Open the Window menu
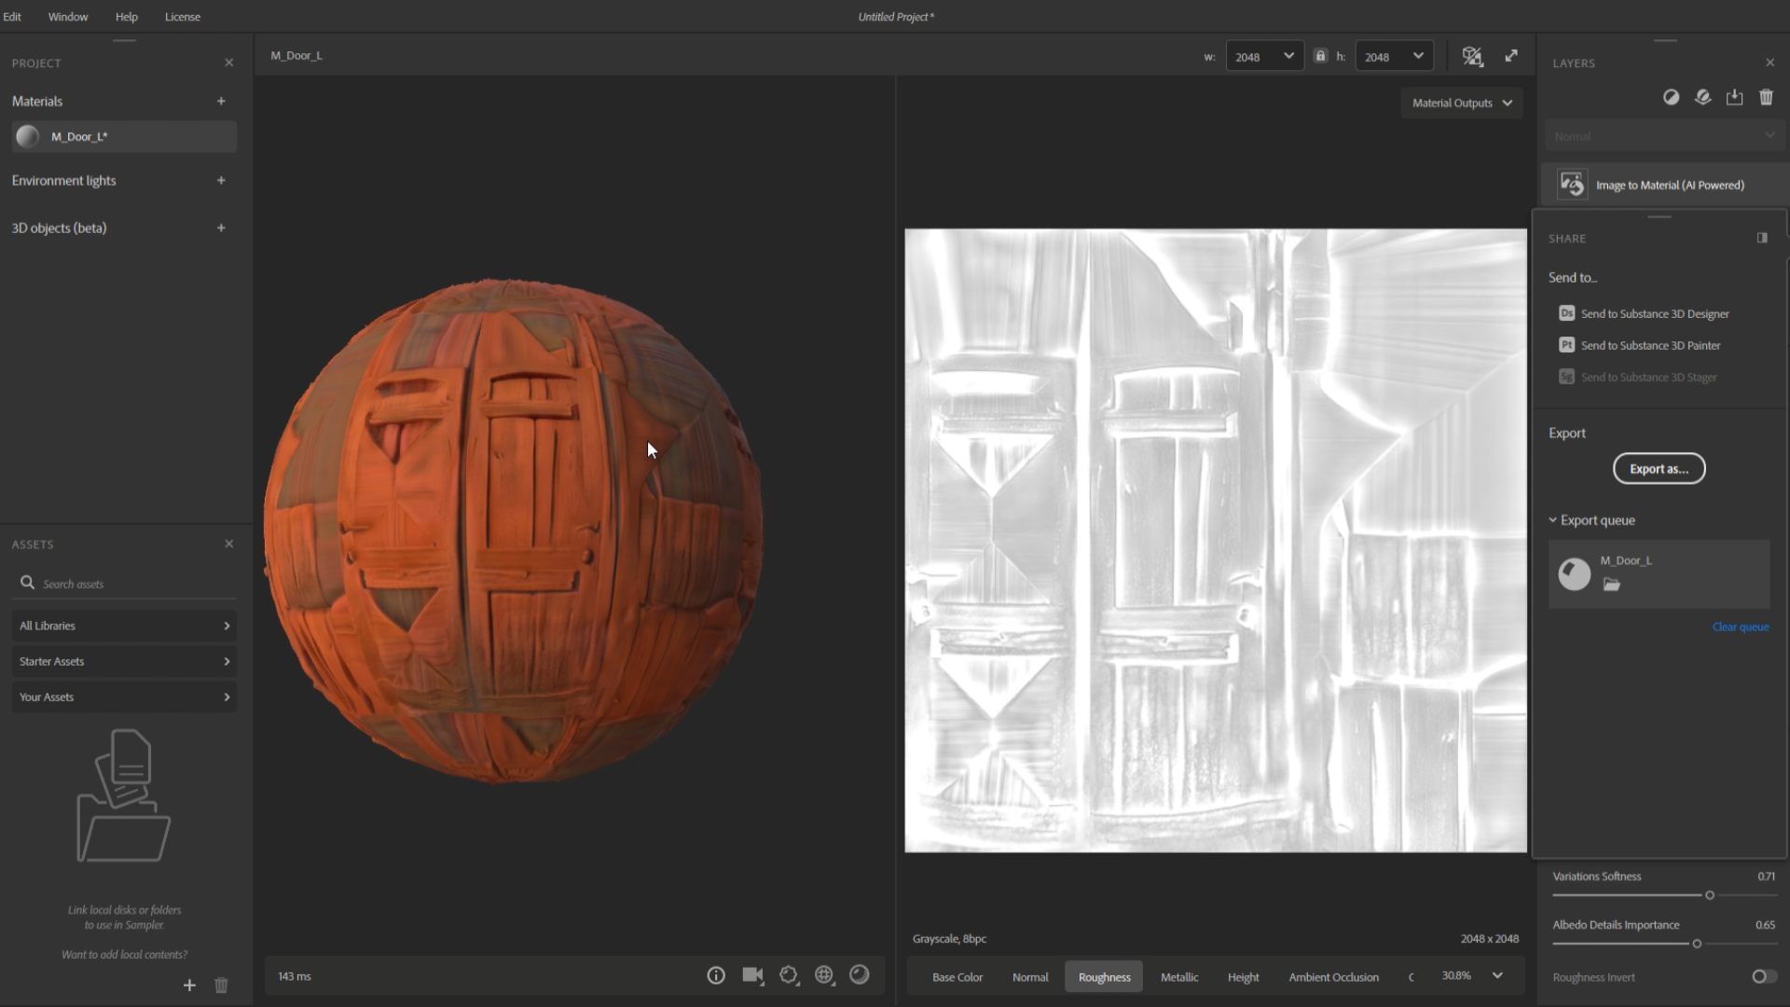The image size is (1790, 1007). pyautogui.click(x=68, y=17)
